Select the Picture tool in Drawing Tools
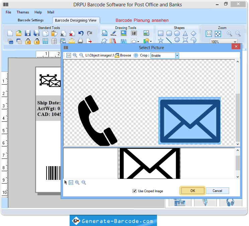The width and height of the screenshot is (249, 226). [x=123, y=33]
